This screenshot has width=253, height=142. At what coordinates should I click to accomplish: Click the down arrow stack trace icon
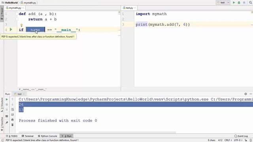point(12,104)
